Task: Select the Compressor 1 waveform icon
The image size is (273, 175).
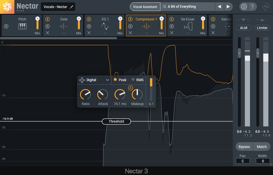Action: pyautogui.click(x=146, y=27)
